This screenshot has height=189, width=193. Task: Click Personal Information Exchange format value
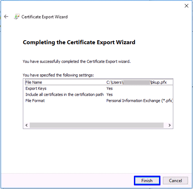click(x=139, y=101)
